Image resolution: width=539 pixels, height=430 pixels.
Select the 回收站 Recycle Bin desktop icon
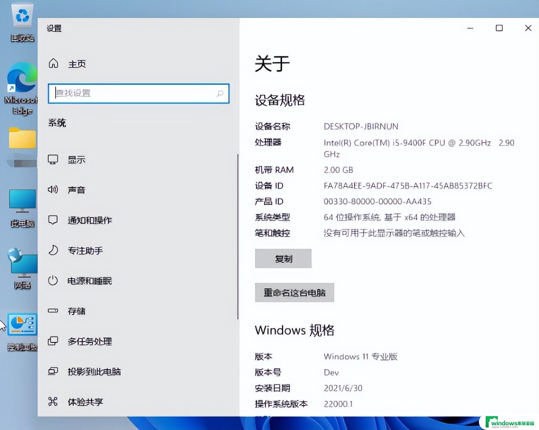[x=22, y=23]
